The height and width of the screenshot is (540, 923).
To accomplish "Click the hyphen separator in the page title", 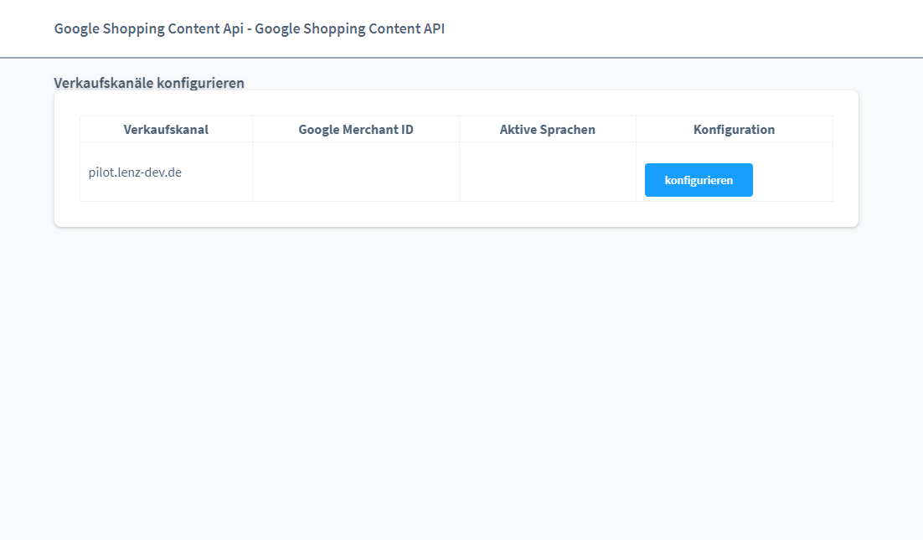I will tap(250, 28).
